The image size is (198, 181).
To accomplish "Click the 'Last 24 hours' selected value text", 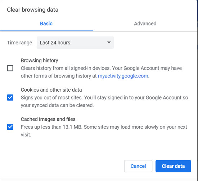I will click(55, 43).
